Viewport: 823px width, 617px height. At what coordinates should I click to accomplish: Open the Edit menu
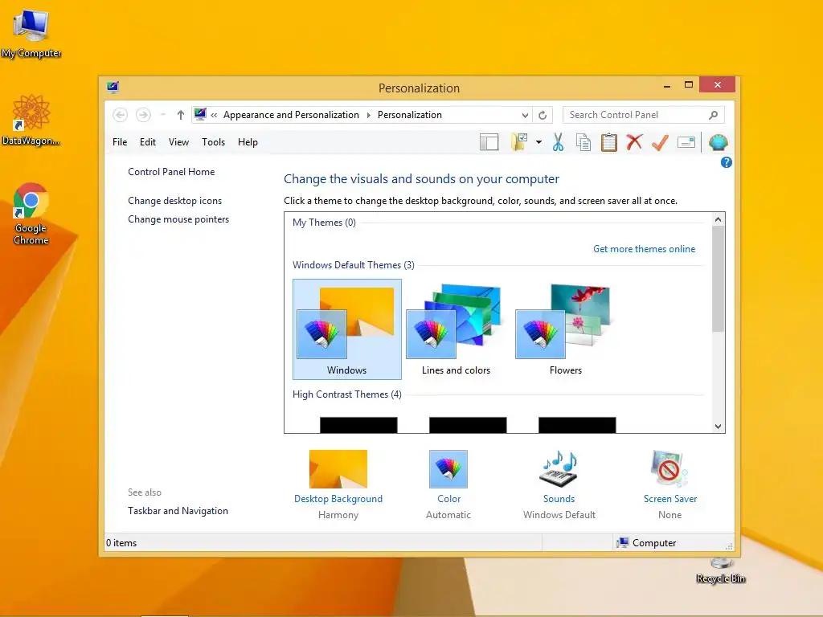[148, 142]
